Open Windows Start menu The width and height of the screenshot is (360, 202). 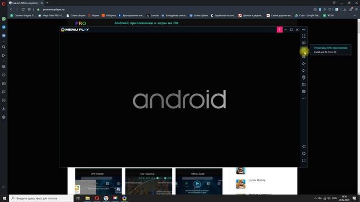coord(4,198)
